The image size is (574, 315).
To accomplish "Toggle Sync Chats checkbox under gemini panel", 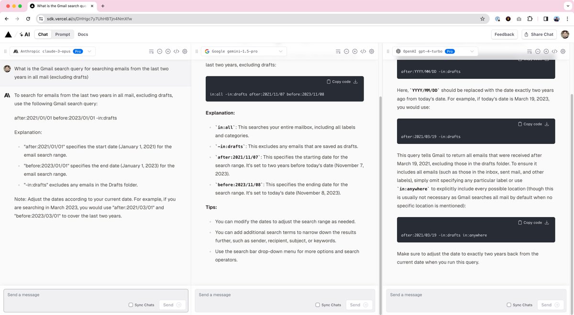I will 318,305.
